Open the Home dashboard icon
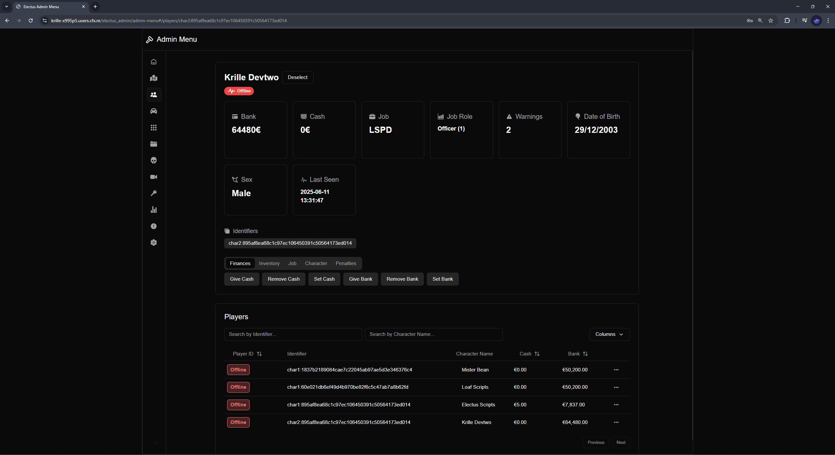835x455 pixels. pyautogui.click(x=153, y=62)
